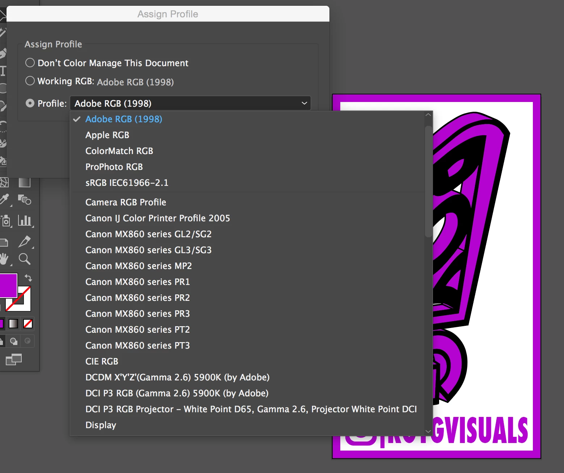Select the Symbol Sprayer tool
564x473 pixels.
(x=5, y=221)
